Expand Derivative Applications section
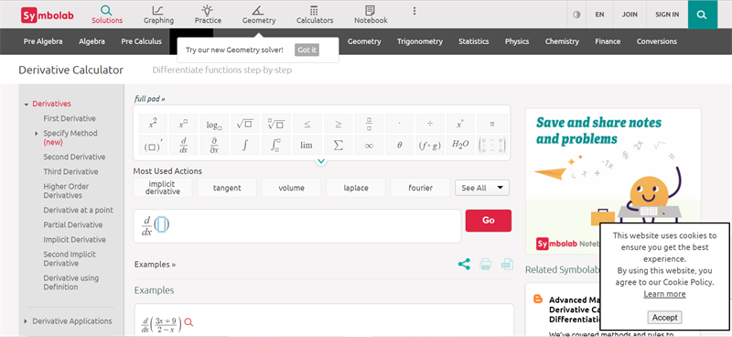The width and height of the screenshot is (732, 337). pyautogui.click(x=26, y=321)
